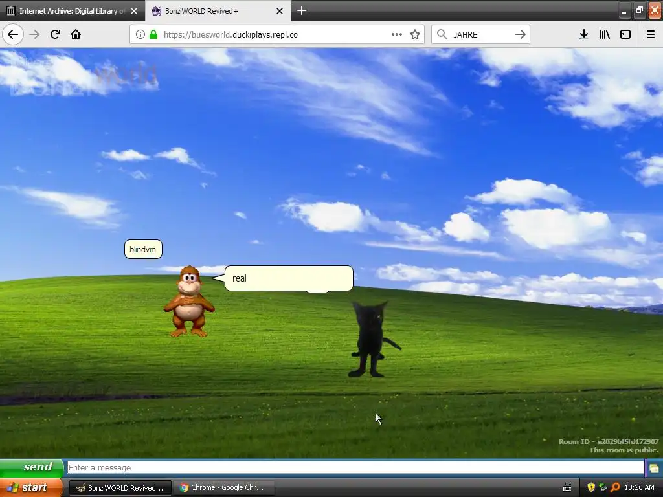Viewport: 663px width, 497px height.
Task: Close the BonziWORLD Revived+ tab
Action: 280,11
